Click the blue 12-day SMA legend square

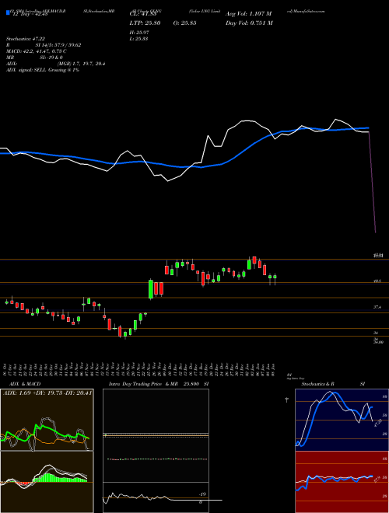[8, 13]
